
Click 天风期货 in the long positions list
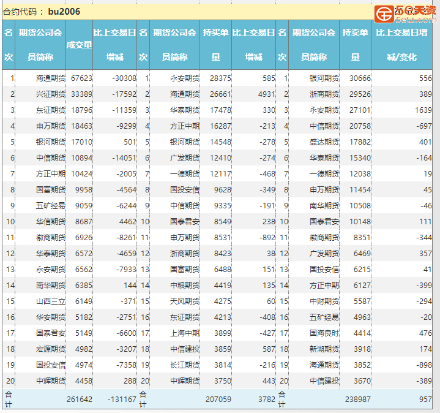pos(184,301)
